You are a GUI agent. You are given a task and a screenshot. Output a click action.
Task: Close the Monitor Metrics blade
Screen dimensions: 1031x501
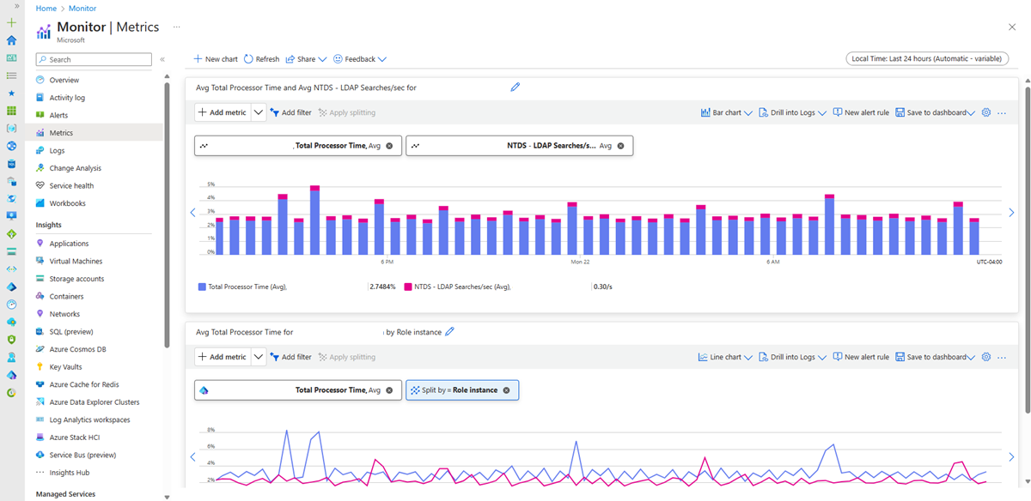[1011, 27]
